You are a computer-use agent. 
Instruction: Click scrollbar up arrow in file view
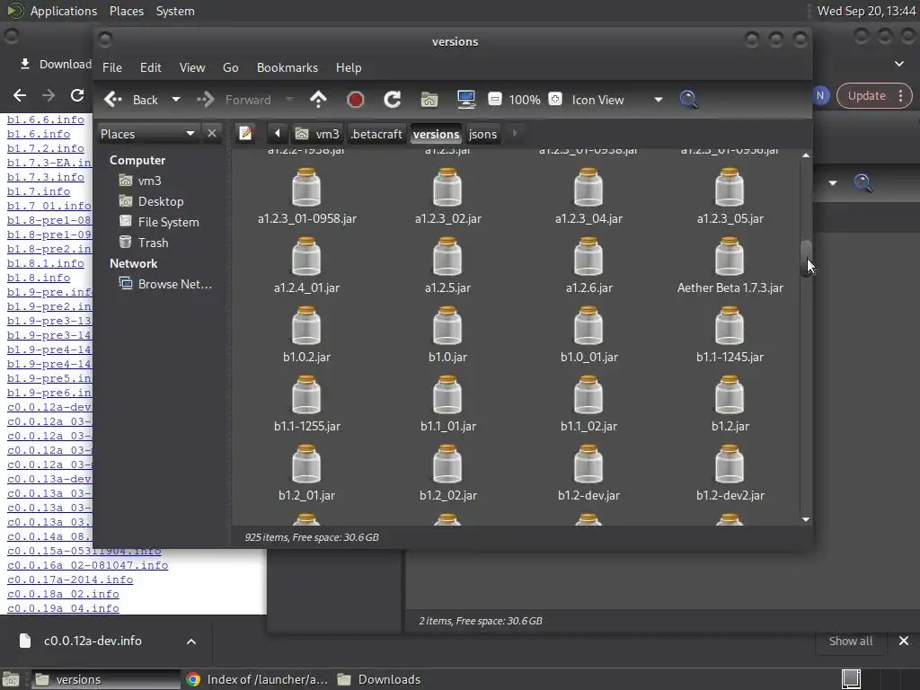click(x=806, y=155)
